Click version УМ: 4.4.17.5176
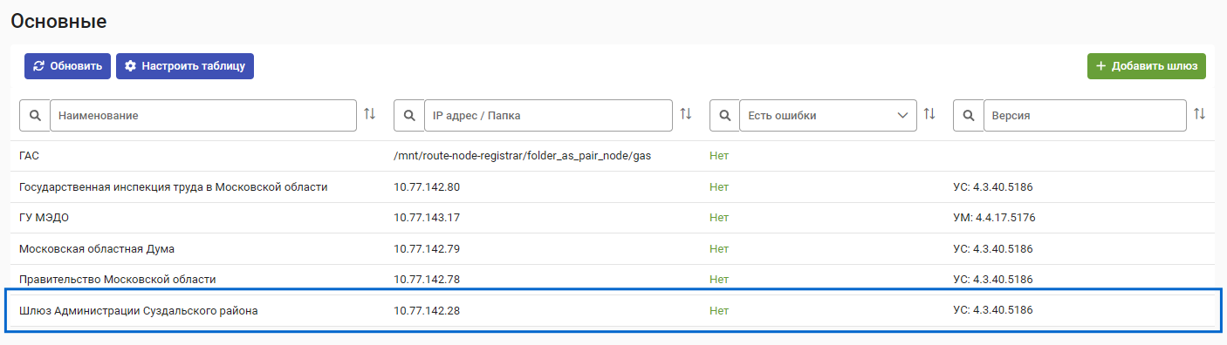 pyautogui.click(x=994, y=218)
